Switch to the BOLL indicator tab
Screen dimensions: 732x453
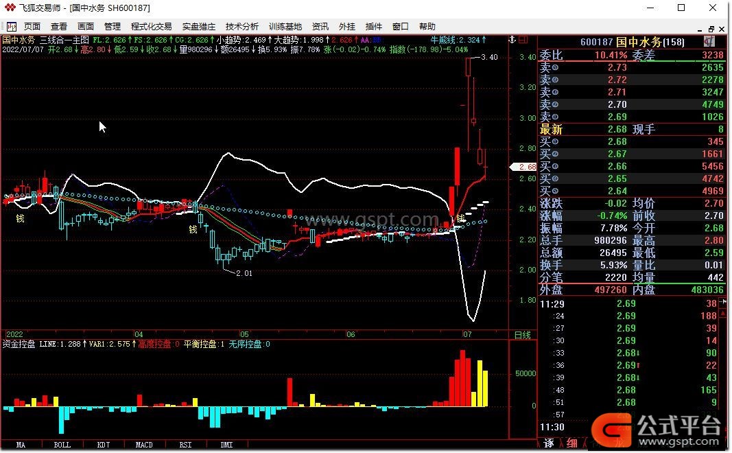(x=62, y=445)
